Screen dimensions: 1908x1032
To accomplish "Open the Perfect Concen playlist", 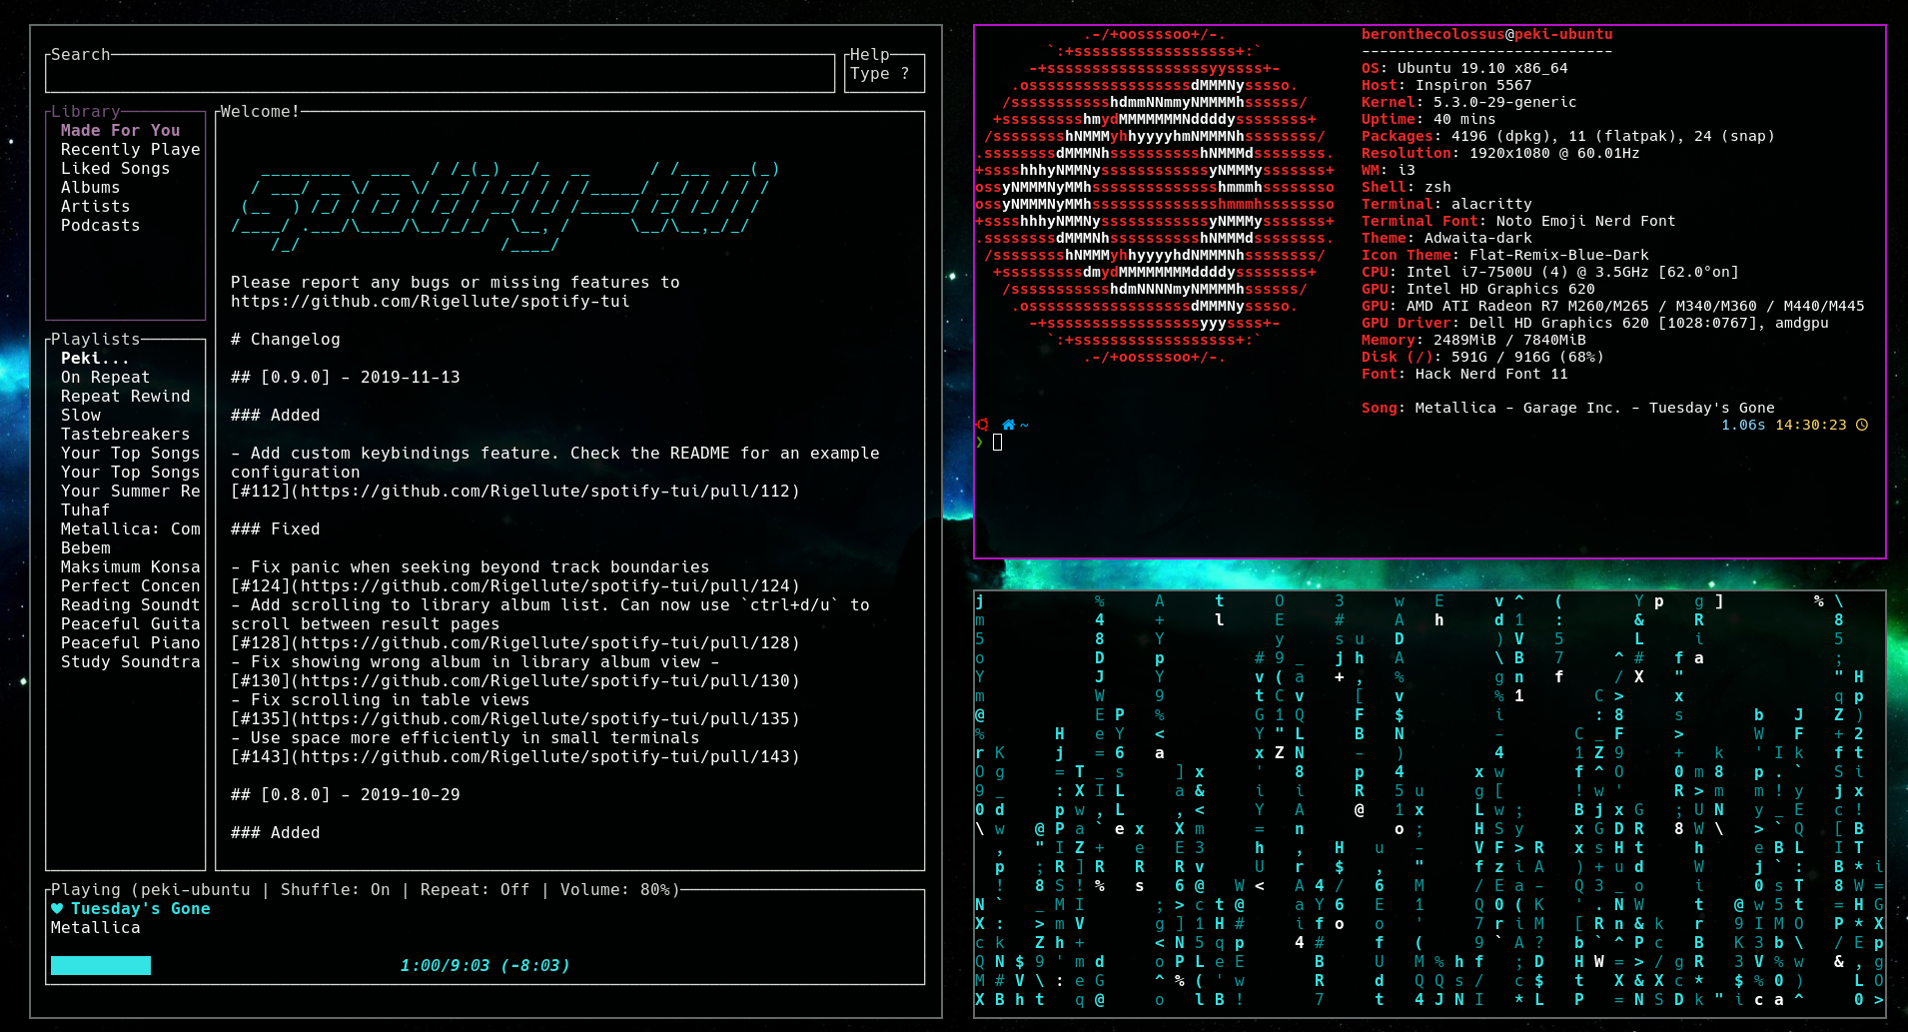I will click(131, 586).
